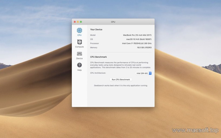Click the blue arrows on architecture selector
The height and width of the screenshot is (138, 221).
[x=150, y=73]
